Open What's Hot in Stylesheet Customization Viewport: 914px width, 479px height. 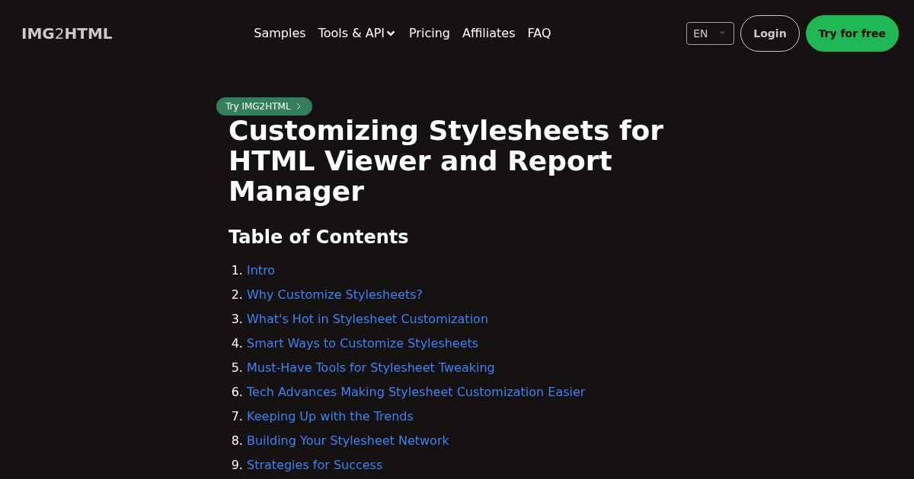(x=367, y=319)
